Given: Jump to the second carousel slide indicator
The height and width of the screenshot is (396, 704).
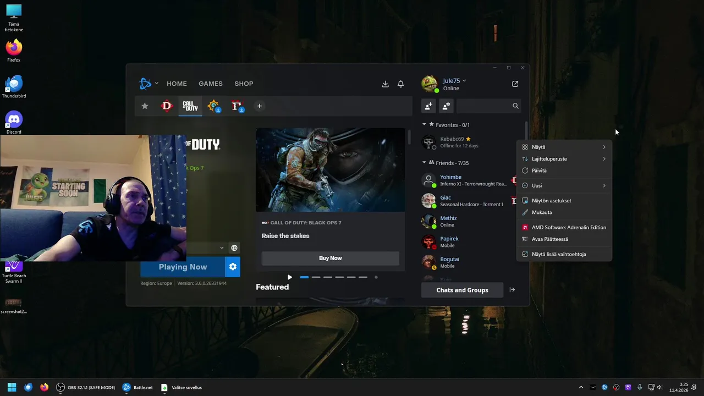Looking at the screenshot, I should (316, 277).
